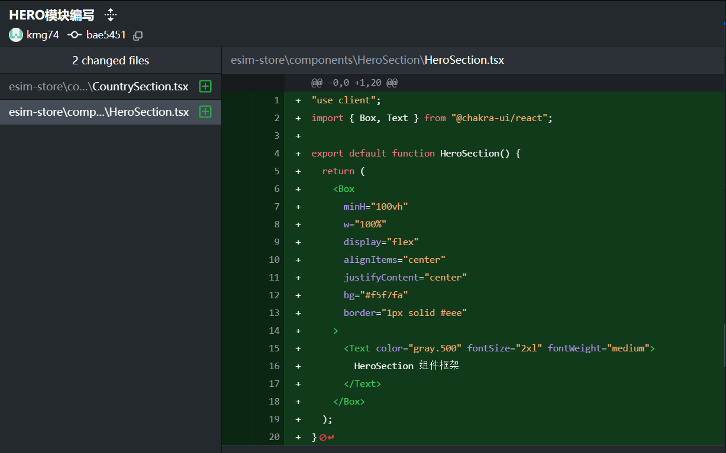Click the commit title HERO模块编写
This screenshot has height=453, width=726.
[51, 15]
